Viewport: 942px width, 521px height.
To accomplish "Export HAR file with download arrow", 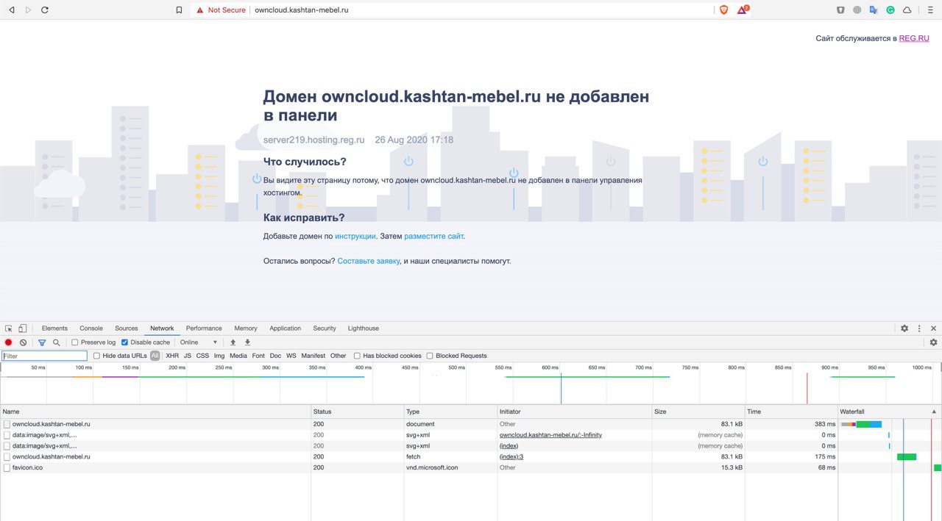I will coord(247,342).
